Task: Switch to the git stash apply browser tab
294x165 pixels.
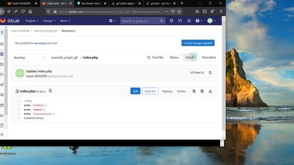Action: (x=126, y=3)
